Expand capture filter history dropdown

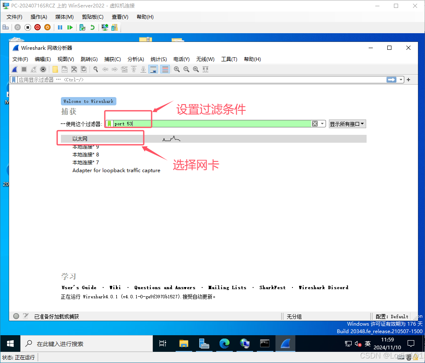[x=322, y=124]
